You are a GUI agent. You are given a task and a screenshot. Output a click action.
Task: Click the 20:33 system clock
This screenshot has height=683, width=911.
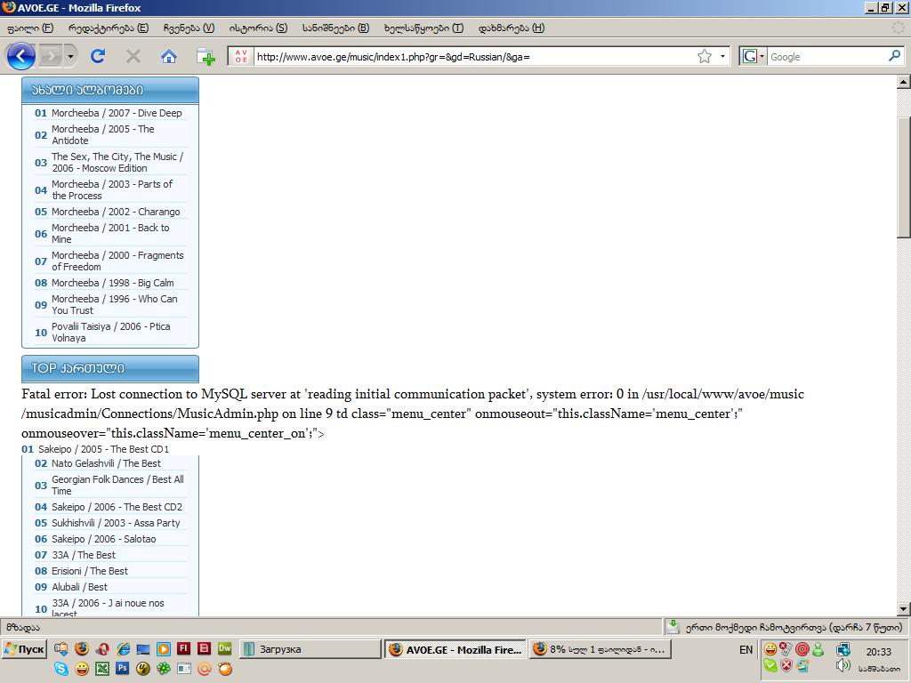(878, 652)
